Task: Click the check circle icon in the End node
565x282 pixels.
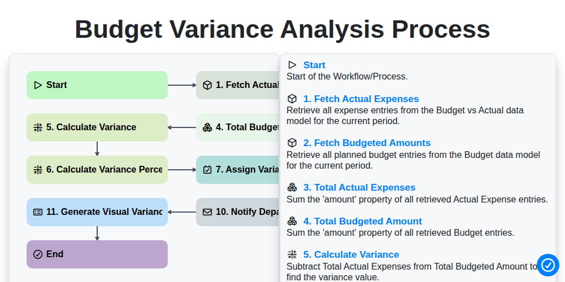Action: click(38, 254)
